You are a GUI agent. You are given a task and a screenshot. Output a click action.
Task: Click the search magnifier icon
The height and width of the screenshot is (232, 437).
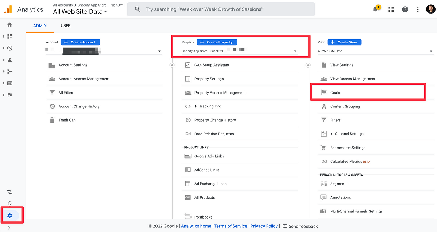pos(138,9)
